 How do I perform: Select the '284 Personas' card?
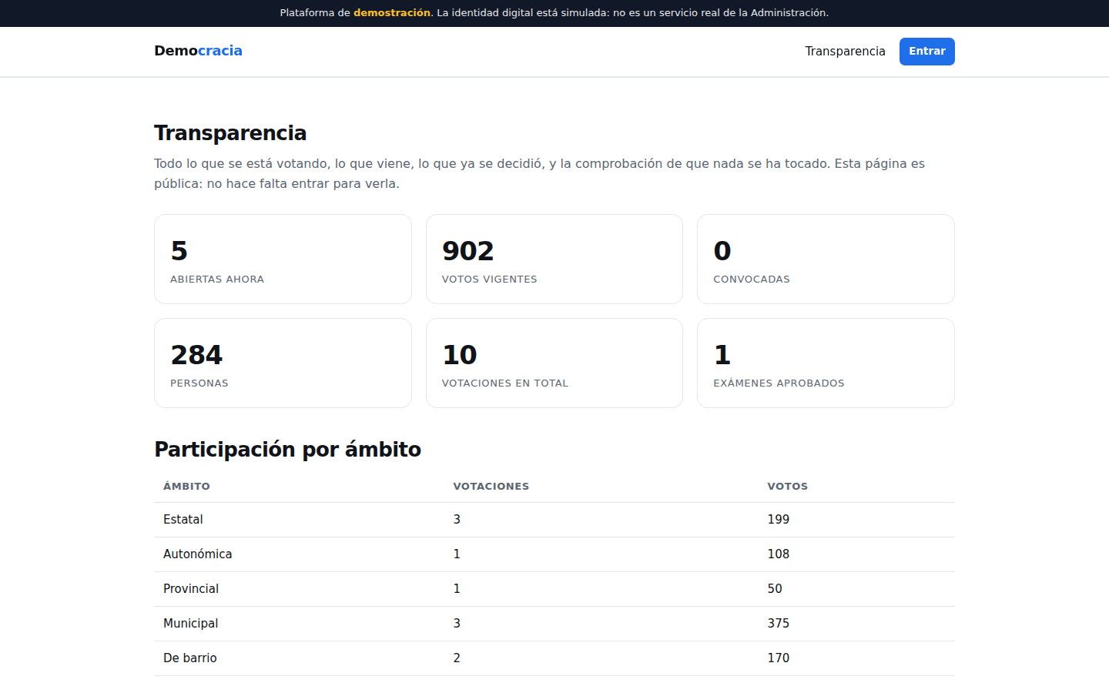[x=283, y=363]
